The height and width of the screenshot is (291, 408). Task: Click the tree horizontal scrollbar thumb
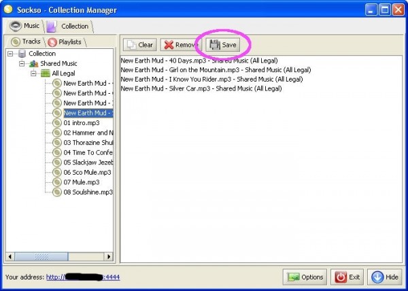[41, 257]
